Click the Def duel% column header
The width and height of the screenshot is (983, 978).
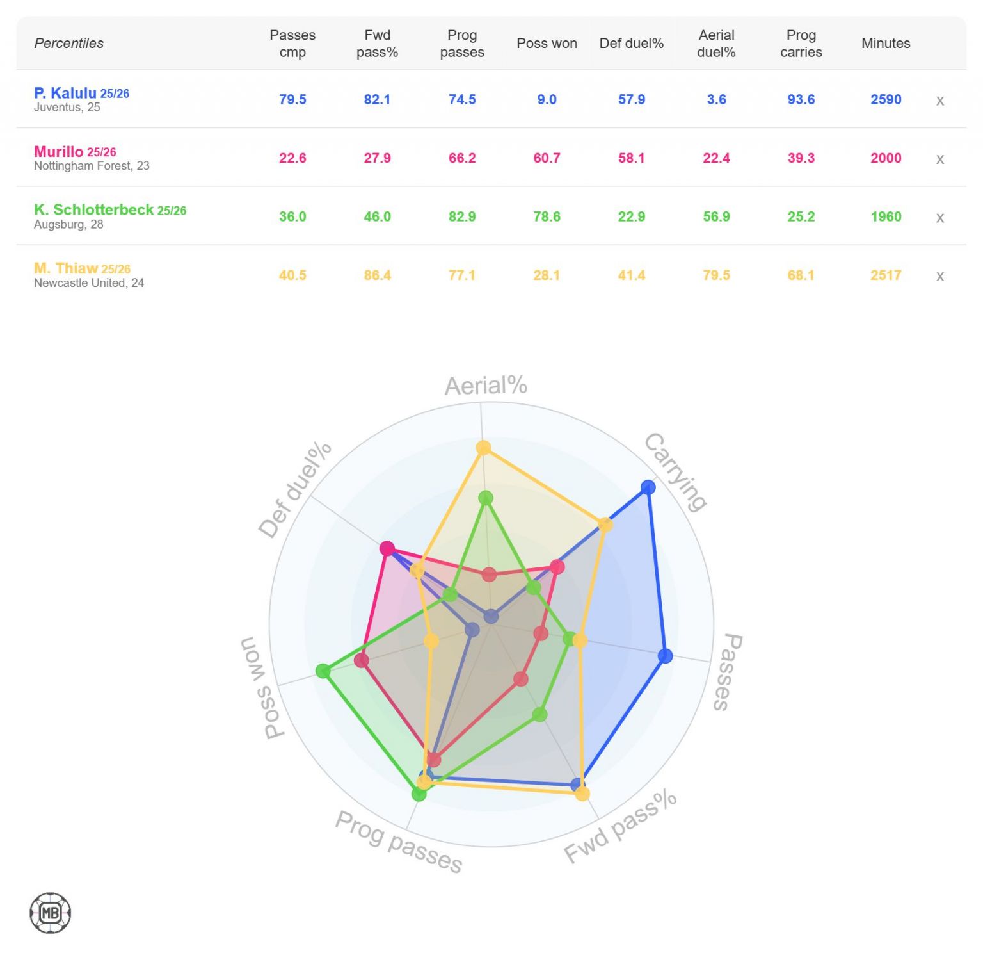point(631,44)
